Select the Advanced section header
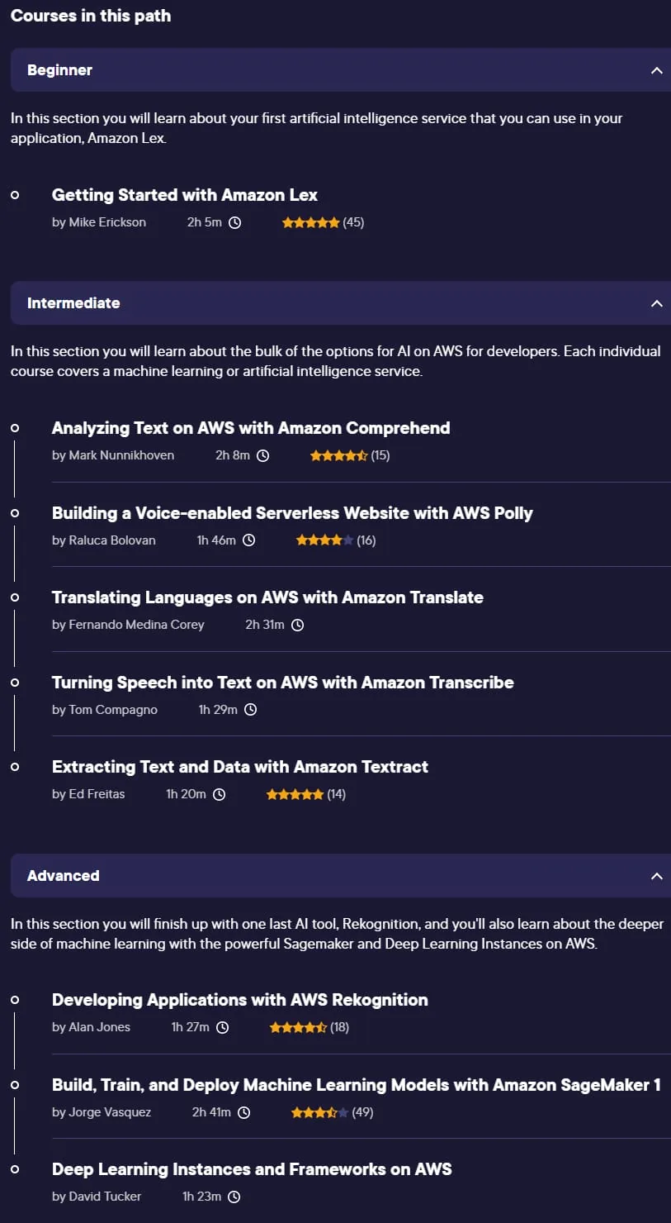671x1223 pixels. pyautogui.click(x=341, y=876)
